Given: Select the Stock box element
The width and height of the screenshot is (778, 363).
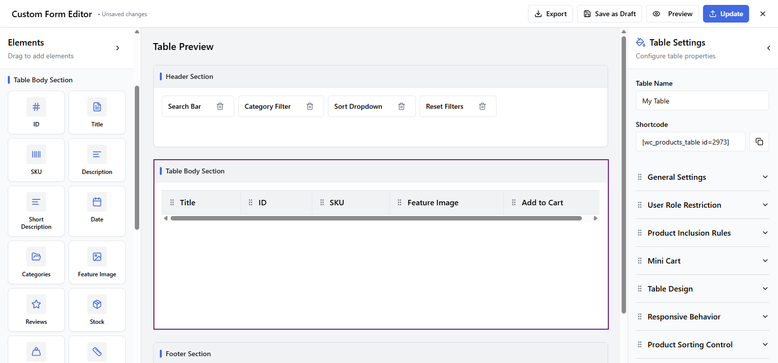Looking at the screenshot, I should 97,310.
